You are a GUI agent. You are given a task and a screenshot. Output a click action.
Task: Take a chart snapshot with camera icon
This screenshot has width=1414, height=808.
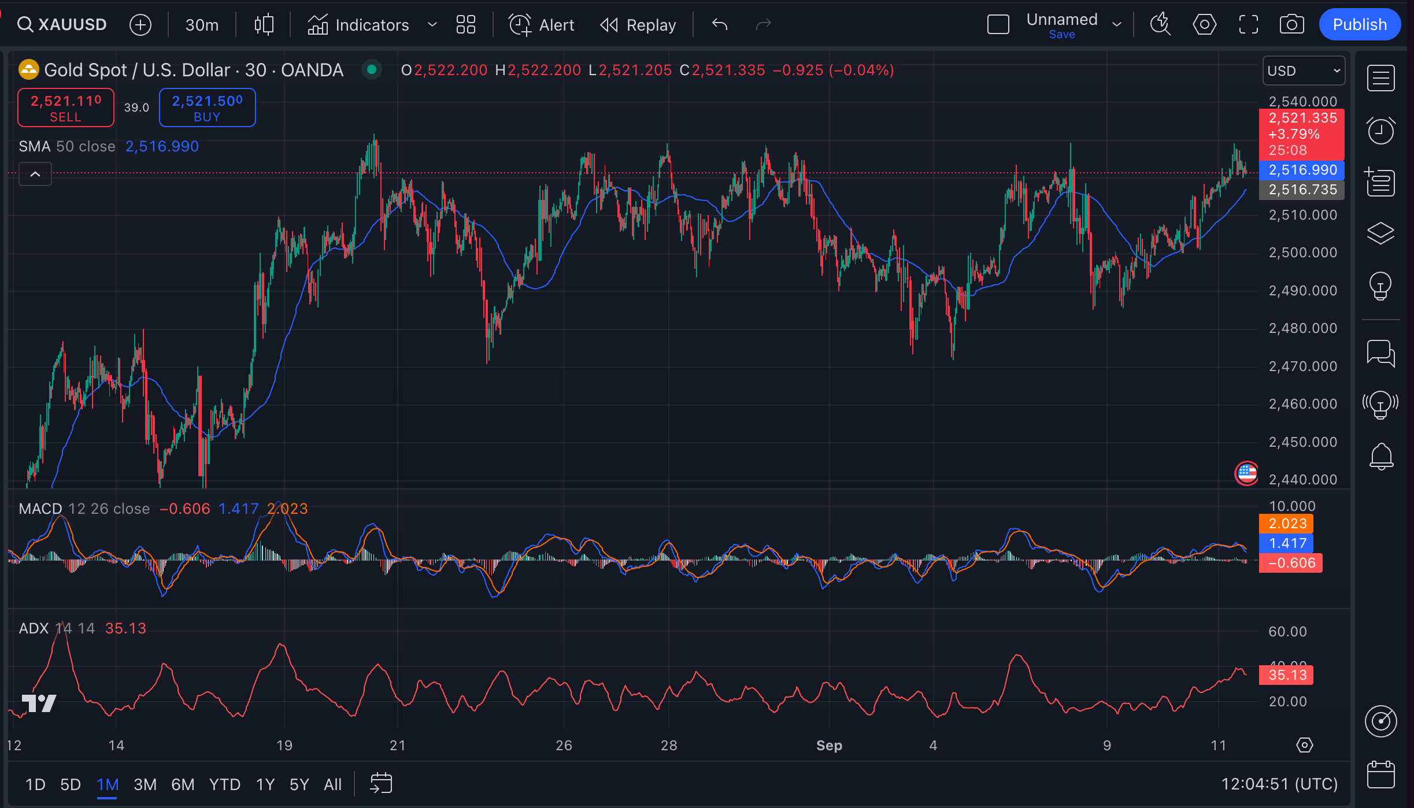point(1291,25)
